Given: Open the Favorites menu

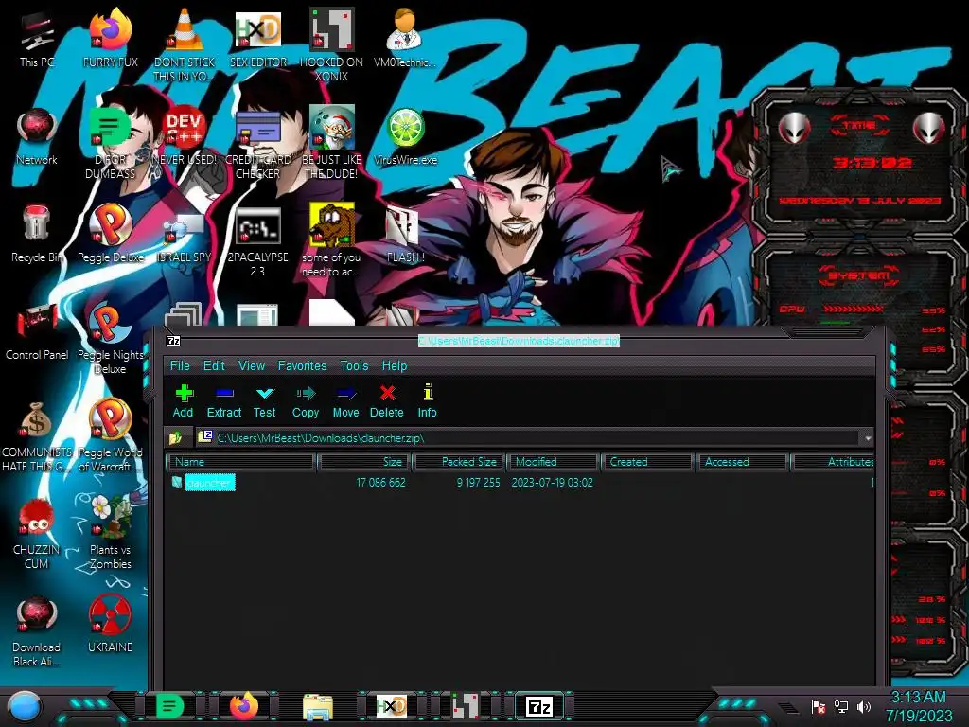Looking at the screenshot, I should (302, 365).
